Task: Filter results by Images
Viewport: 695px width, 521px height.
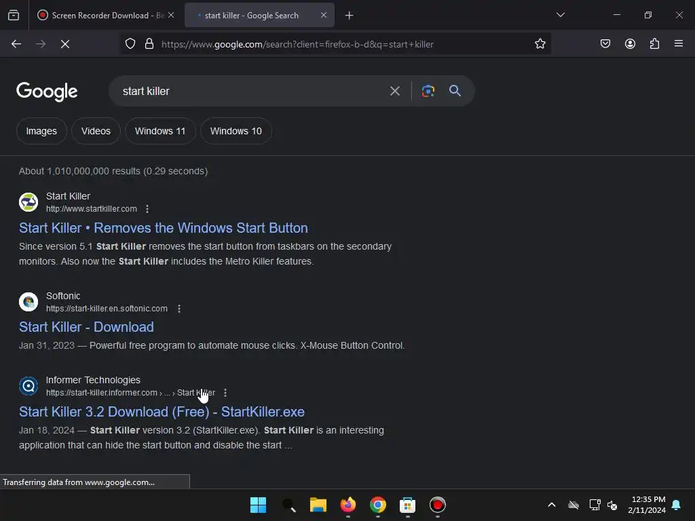Action: [x=41, y=131]
